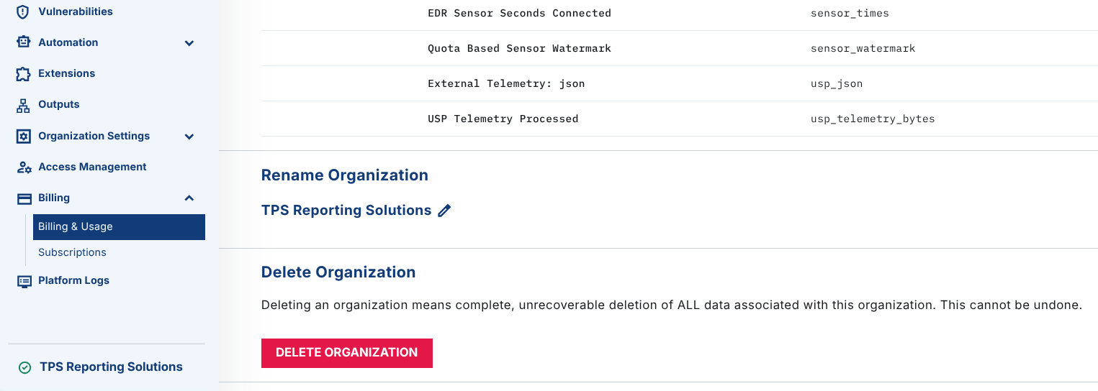The width and height of the screenshot is (1098, 391).
Task: Click the Access Management user icon
Action: pyautogui.click(x=24, y=167)
